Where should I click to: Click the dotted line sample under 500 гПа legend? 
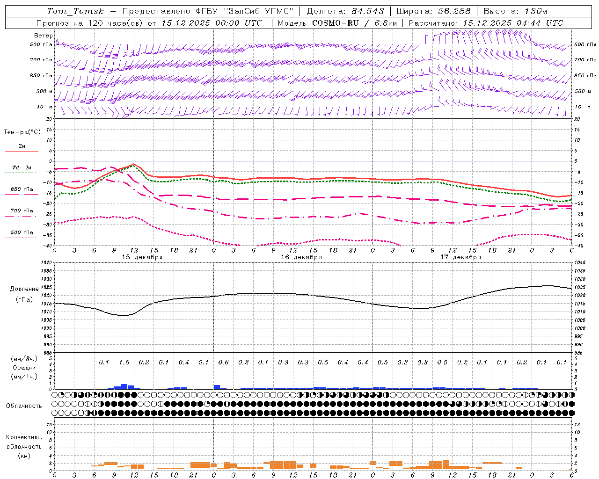point(22,238)
